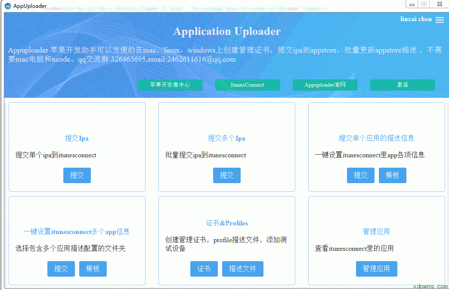Visit the Appuploader官网 button
449x290 pixels.
tap(325, 85)
